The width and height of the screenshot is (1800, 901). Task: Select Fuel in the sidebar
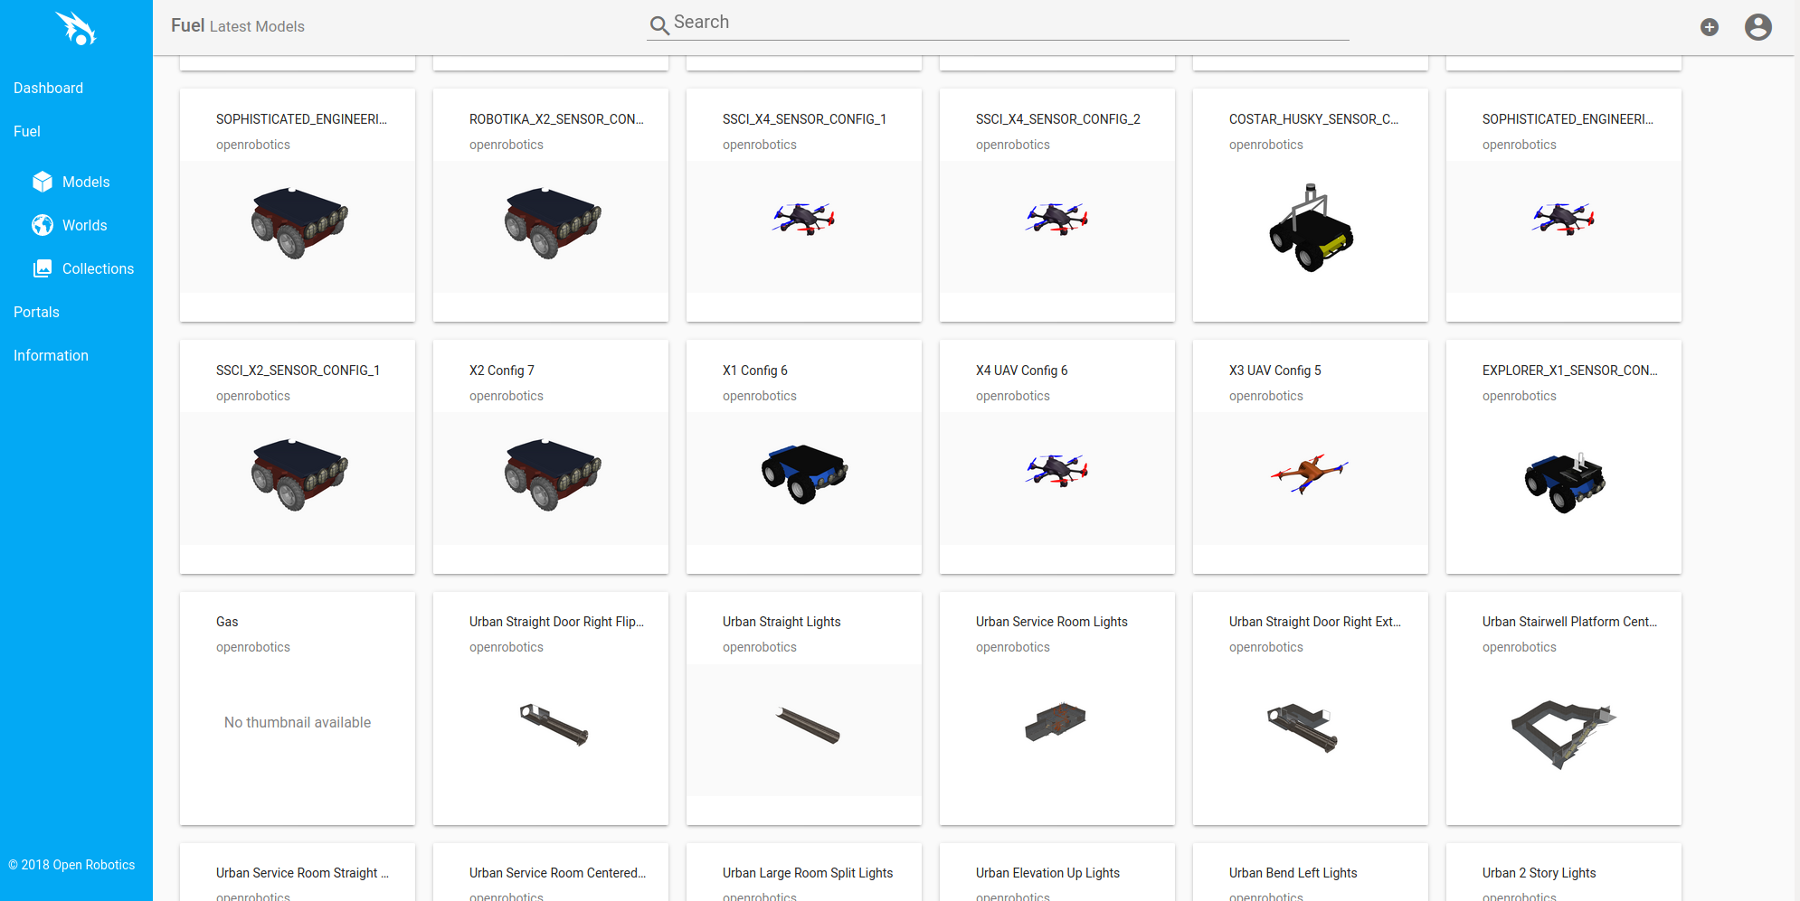coord(27,131)
